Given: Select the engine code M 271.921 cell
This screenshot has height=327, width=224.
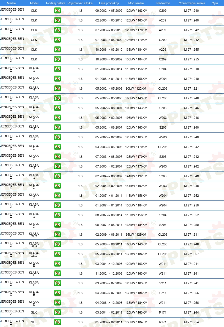Looking at the screenshot, I should point(191,88).
